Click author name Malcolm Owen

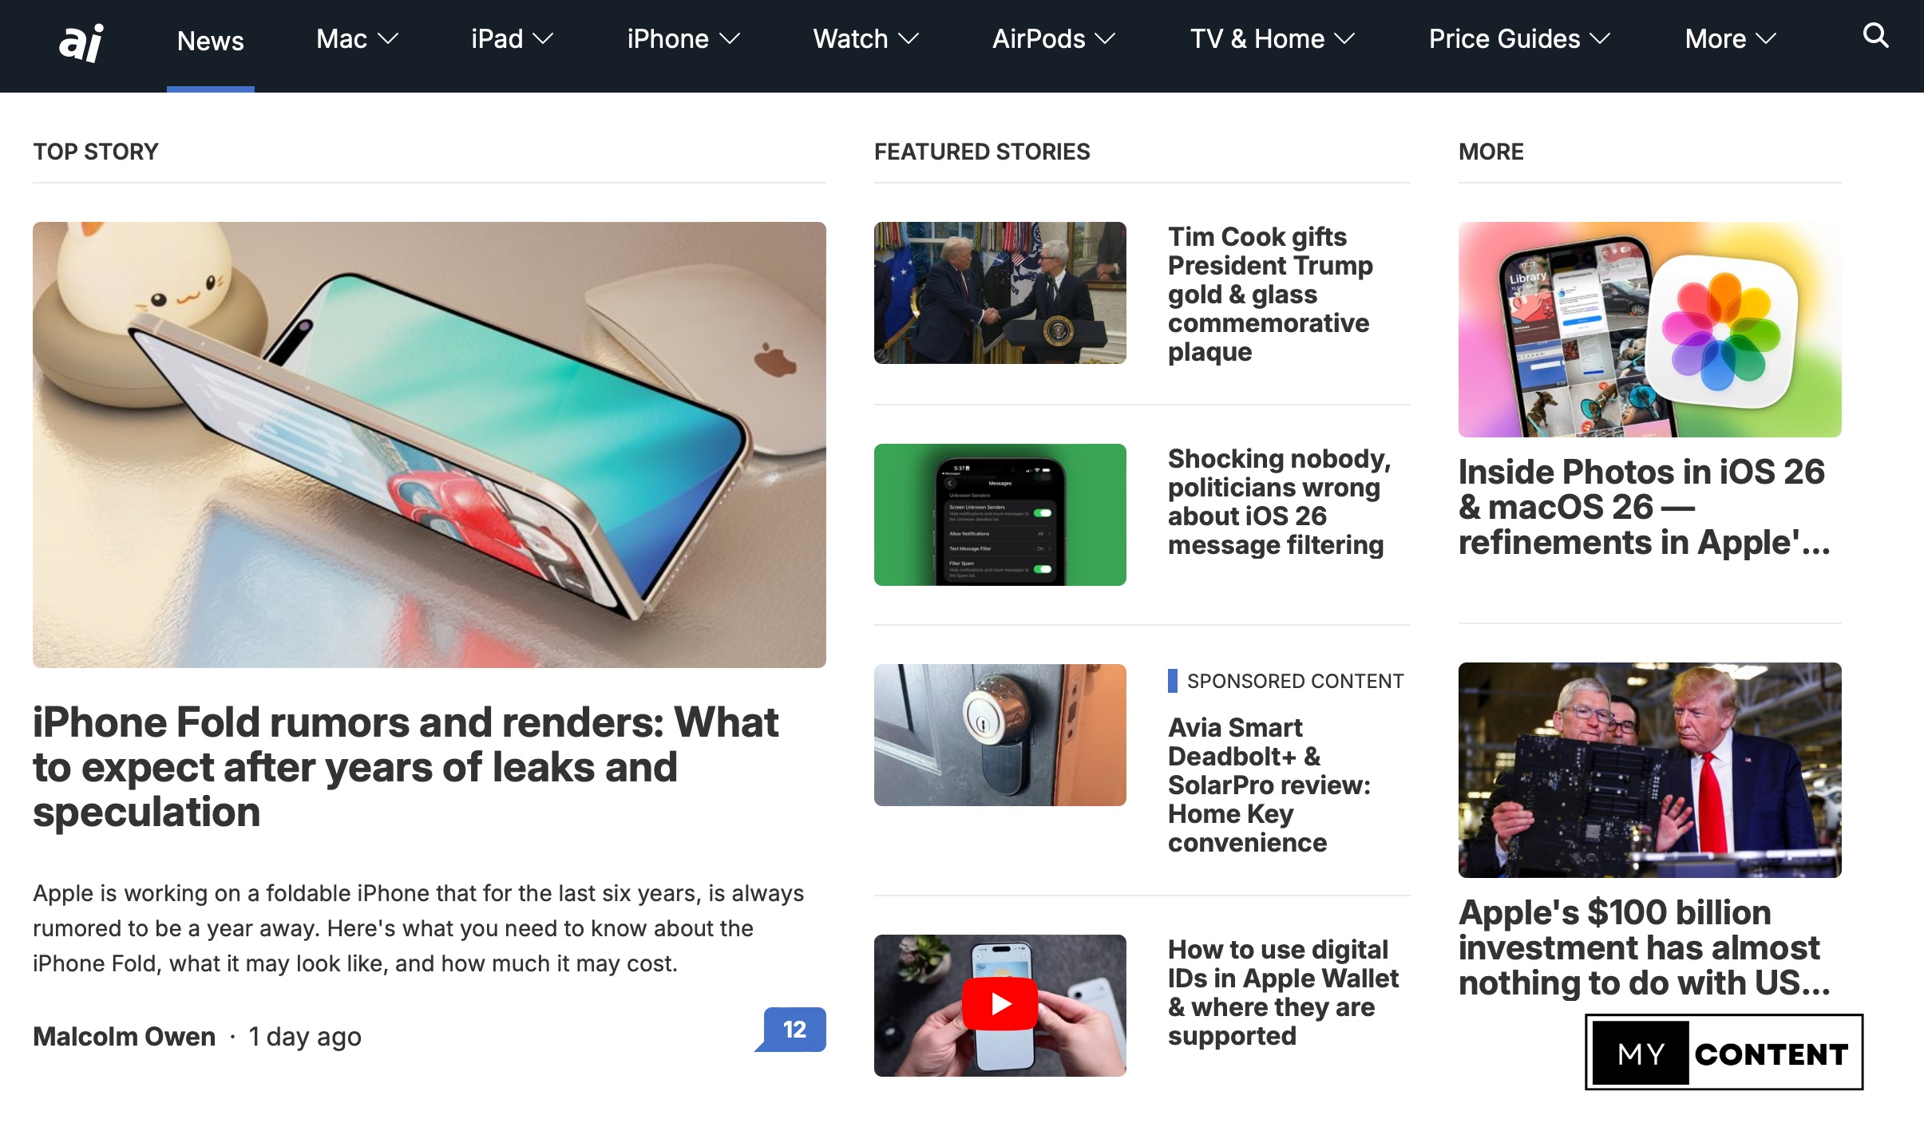(125, 1036)
